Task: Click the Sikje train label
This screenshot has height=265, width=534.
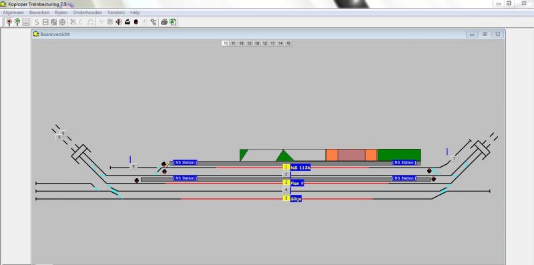Action: (296, 199)
